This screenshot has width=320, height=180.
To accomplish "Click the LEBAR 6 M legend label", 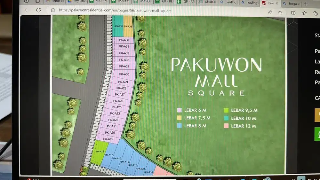I will 195,110.
